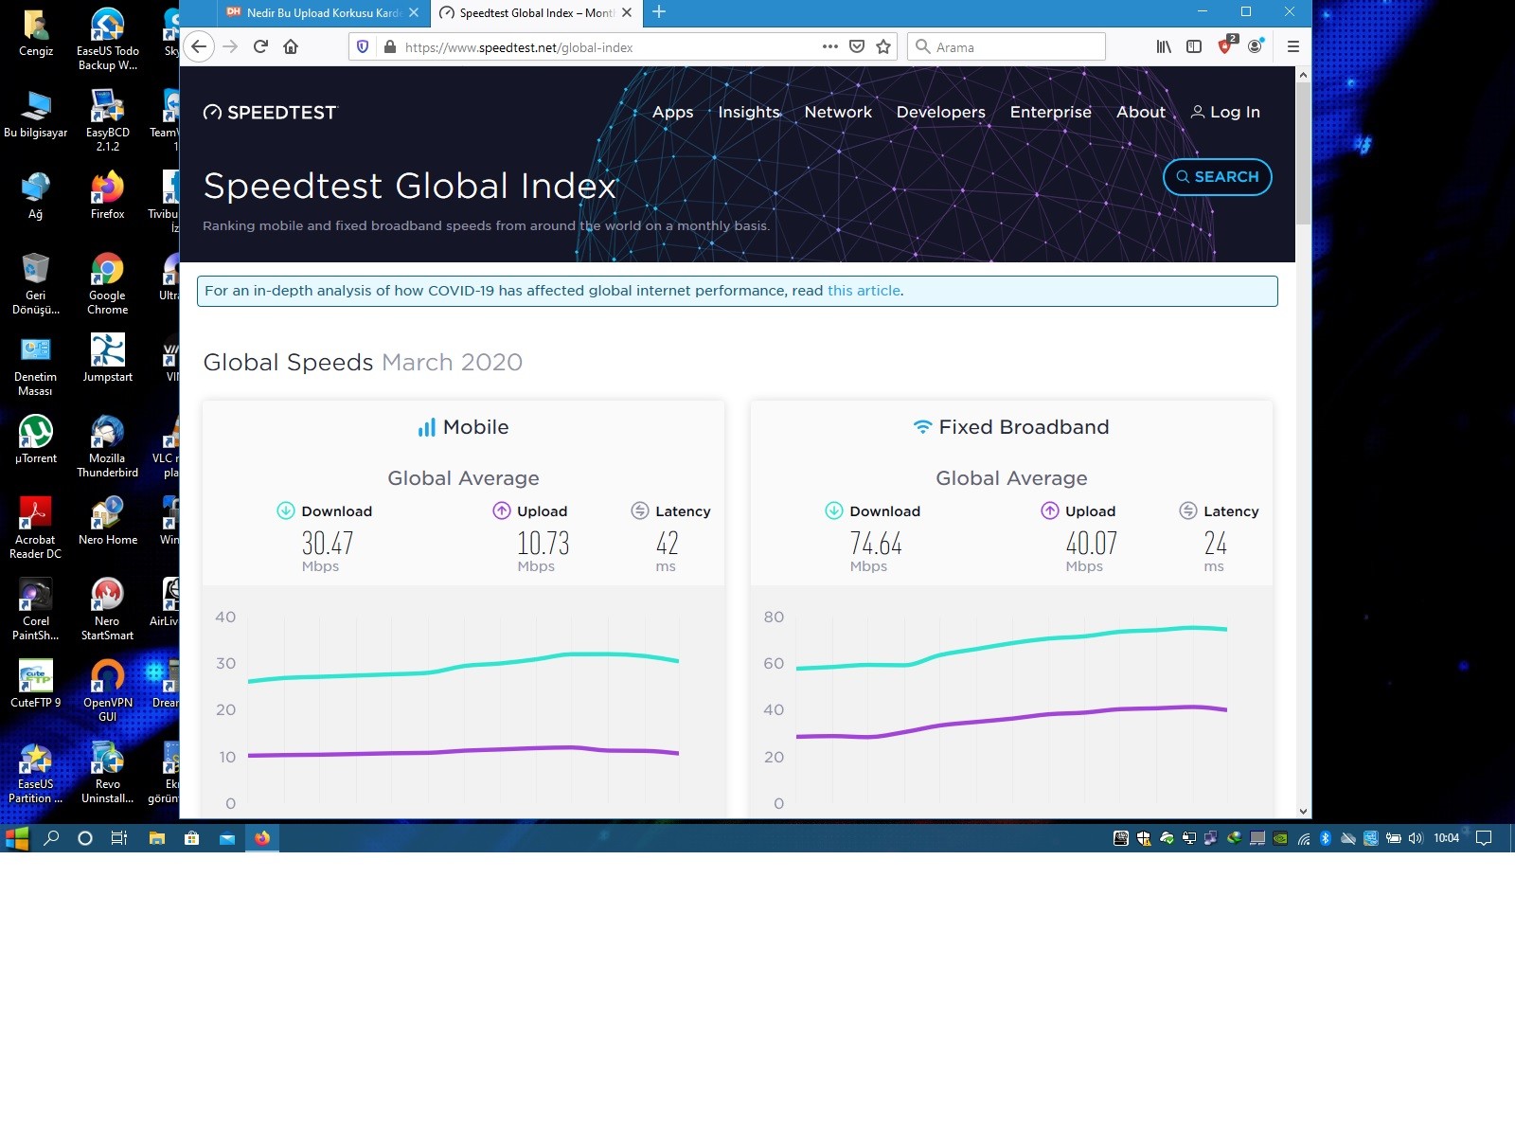This screenshot has height=1146, width=1515.
Task: Open 'this article' COVID-19 link
Action: 864,291
